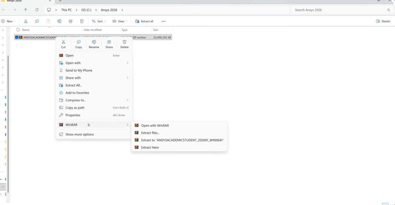Select Extract Here from WinRAR submenu

tap(150, 148)
